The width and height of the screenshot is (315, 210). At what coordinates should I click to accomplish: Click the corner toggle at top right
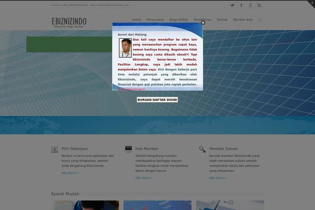[312, 3]
